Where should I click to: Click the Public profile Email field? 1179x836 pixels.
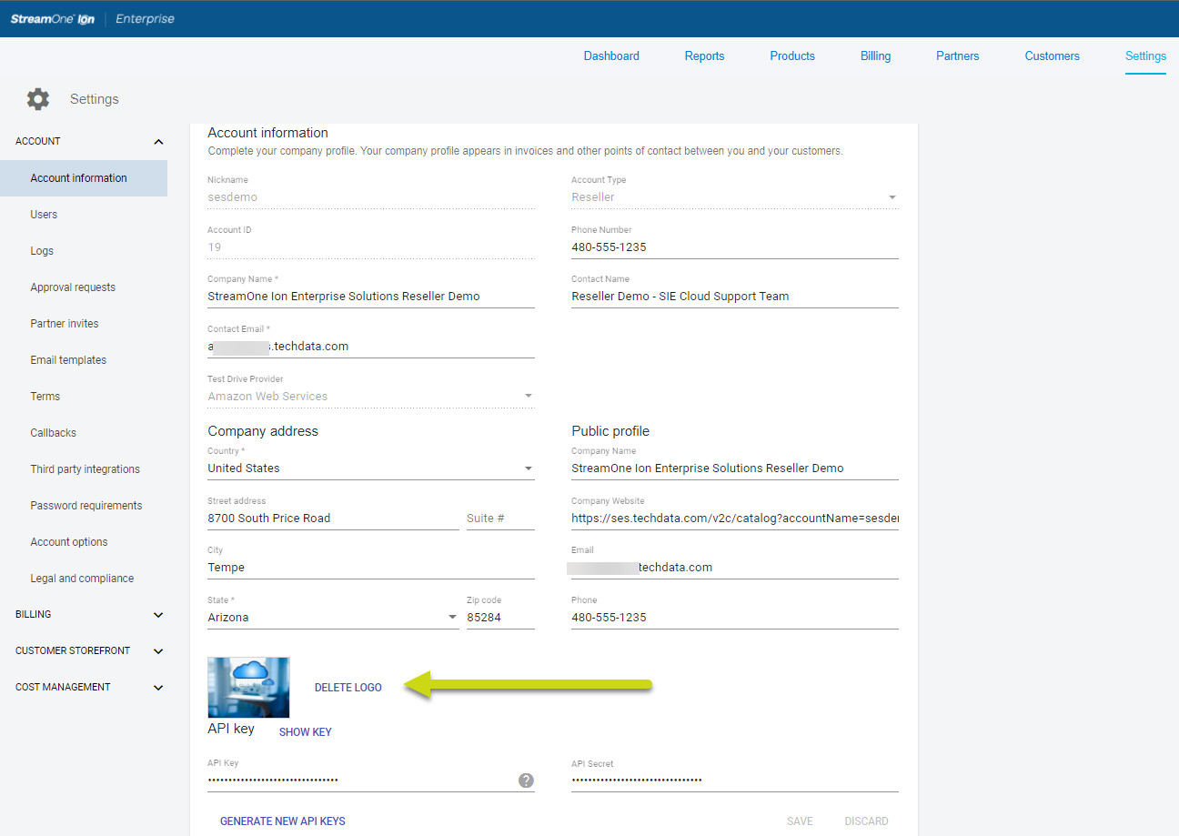[735, 568]
